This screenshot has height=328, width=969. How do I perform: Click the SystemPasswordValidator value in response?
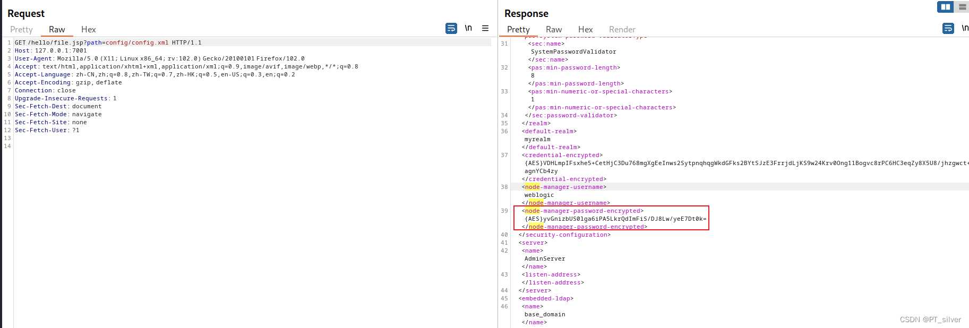tap(573, 51)
